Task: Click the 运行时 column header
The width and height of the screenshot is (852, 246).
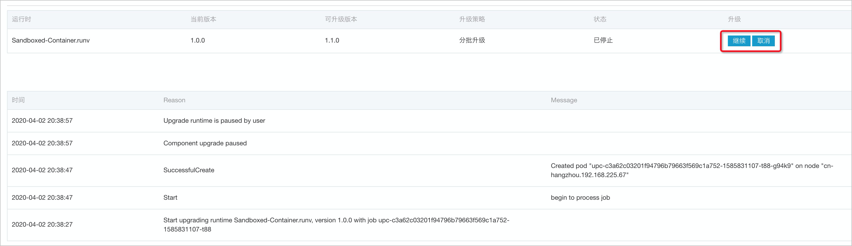Action: pyautogui.click(x=22, y=19)
